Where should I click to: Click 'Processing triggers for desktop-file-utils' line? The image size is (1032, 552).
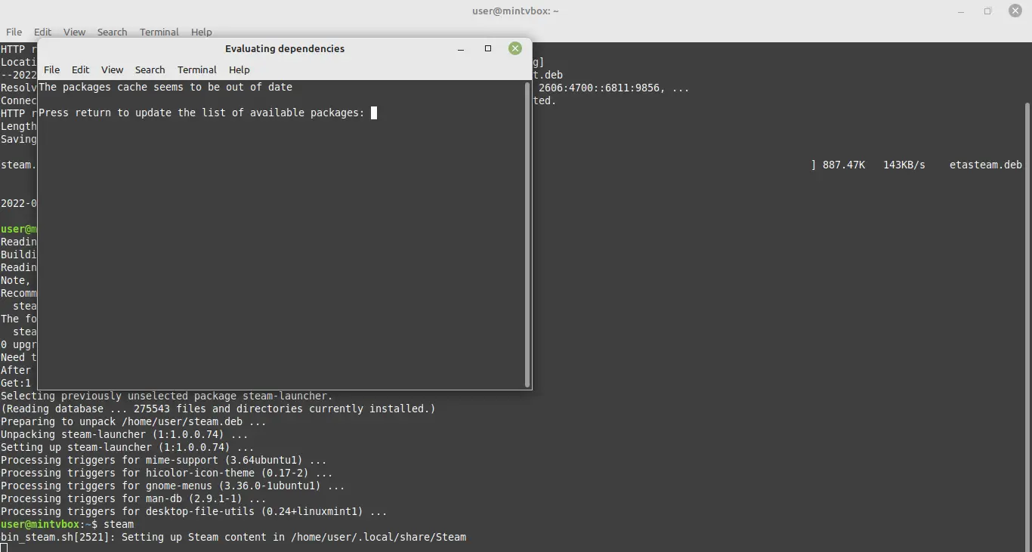194,511
